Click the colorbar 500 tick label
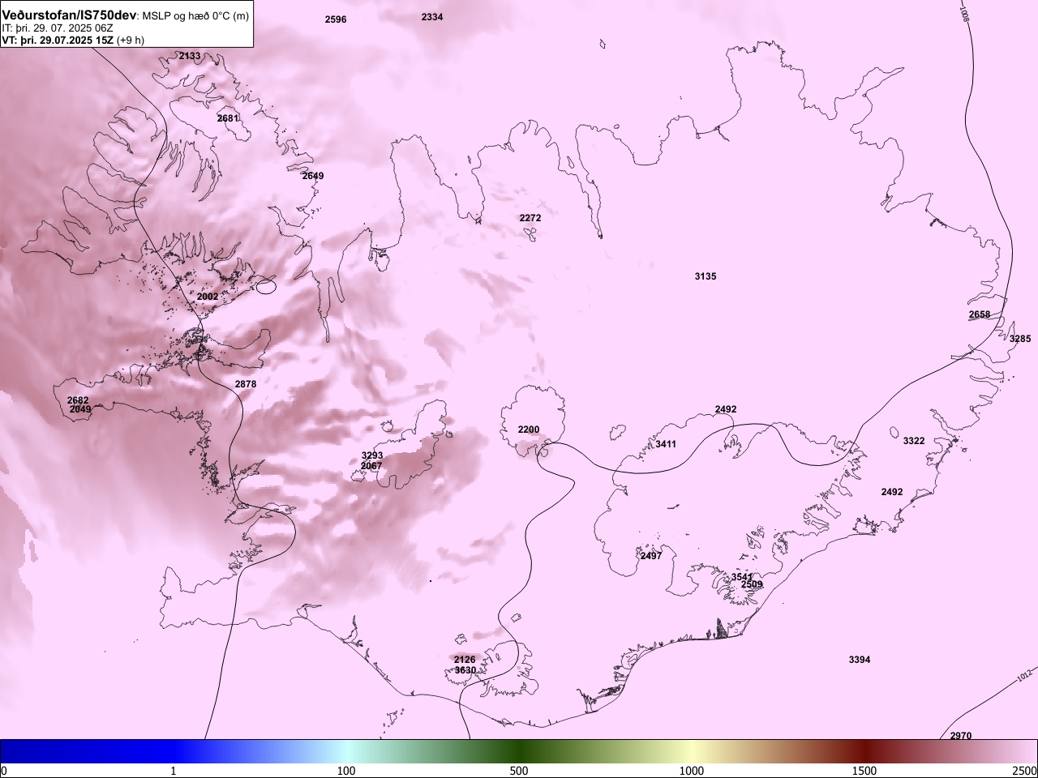This screenshot has width=1038, height=778. click(x=519, y=770)
